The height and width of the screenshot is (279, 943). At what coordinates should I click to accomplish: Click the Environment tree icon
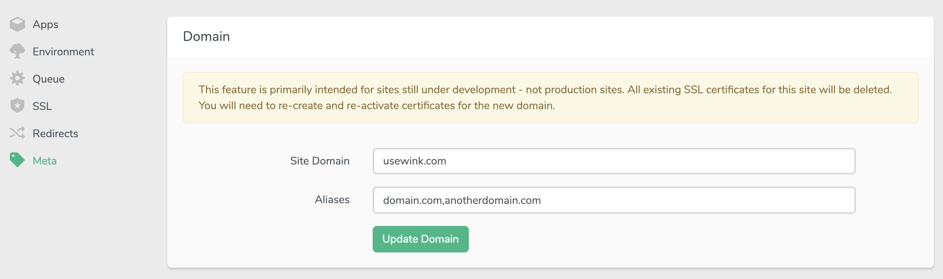pos(17,51)
